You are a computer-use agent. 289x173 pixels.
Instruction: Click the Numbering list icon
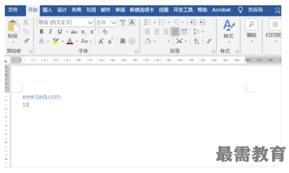click(x=162, y=22)
